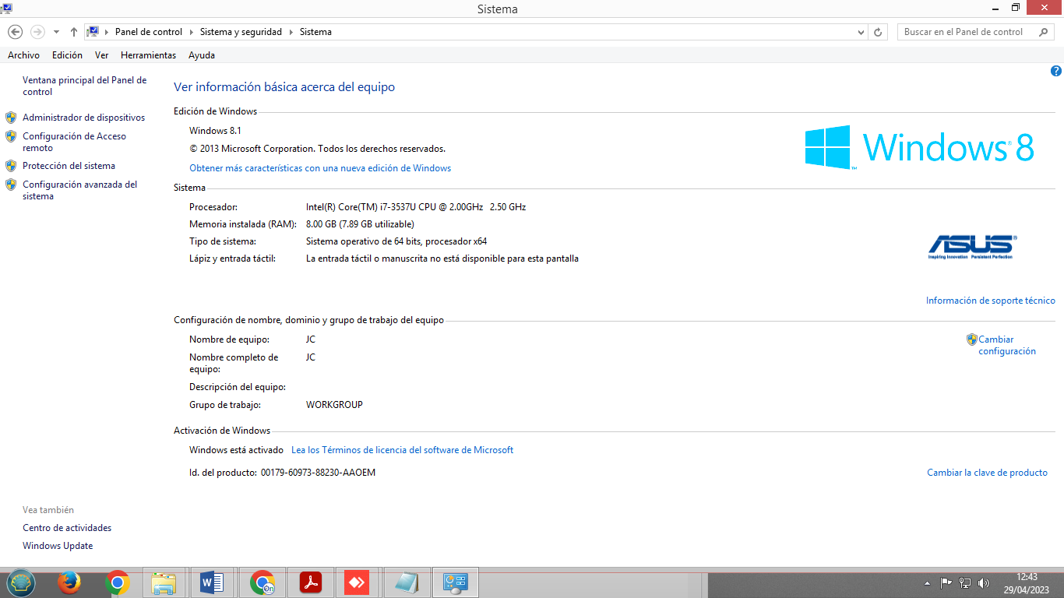The height and width of the screenshot is (598, 1064).
Task: Open 'Centro de actividades' link
Action: (67, 528)
